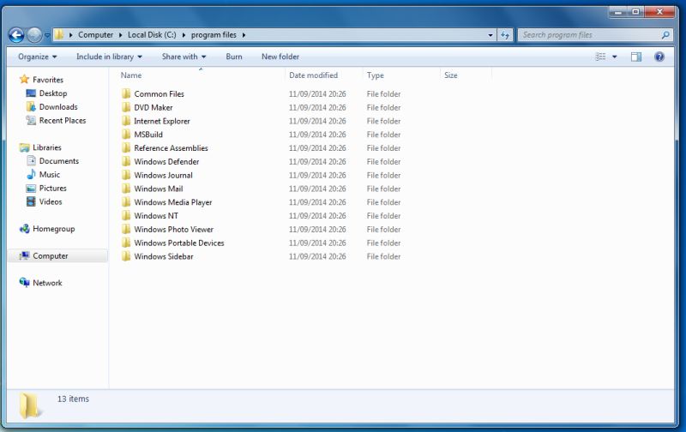Select Network in the navigation pane
The height and width of the screenshot is (432, 686).
47,283
